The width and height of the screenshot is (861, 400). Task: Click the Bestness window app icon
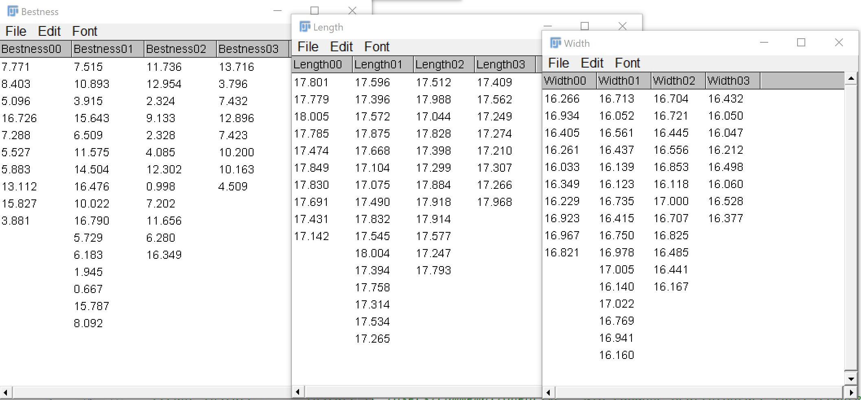point(13,11)
